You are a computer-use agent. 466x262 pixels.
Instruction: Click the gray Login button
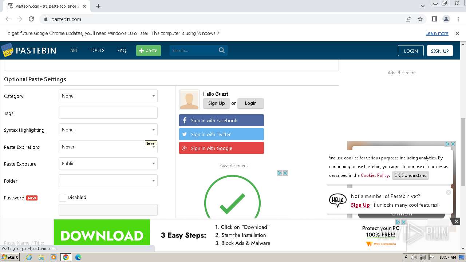250,103
